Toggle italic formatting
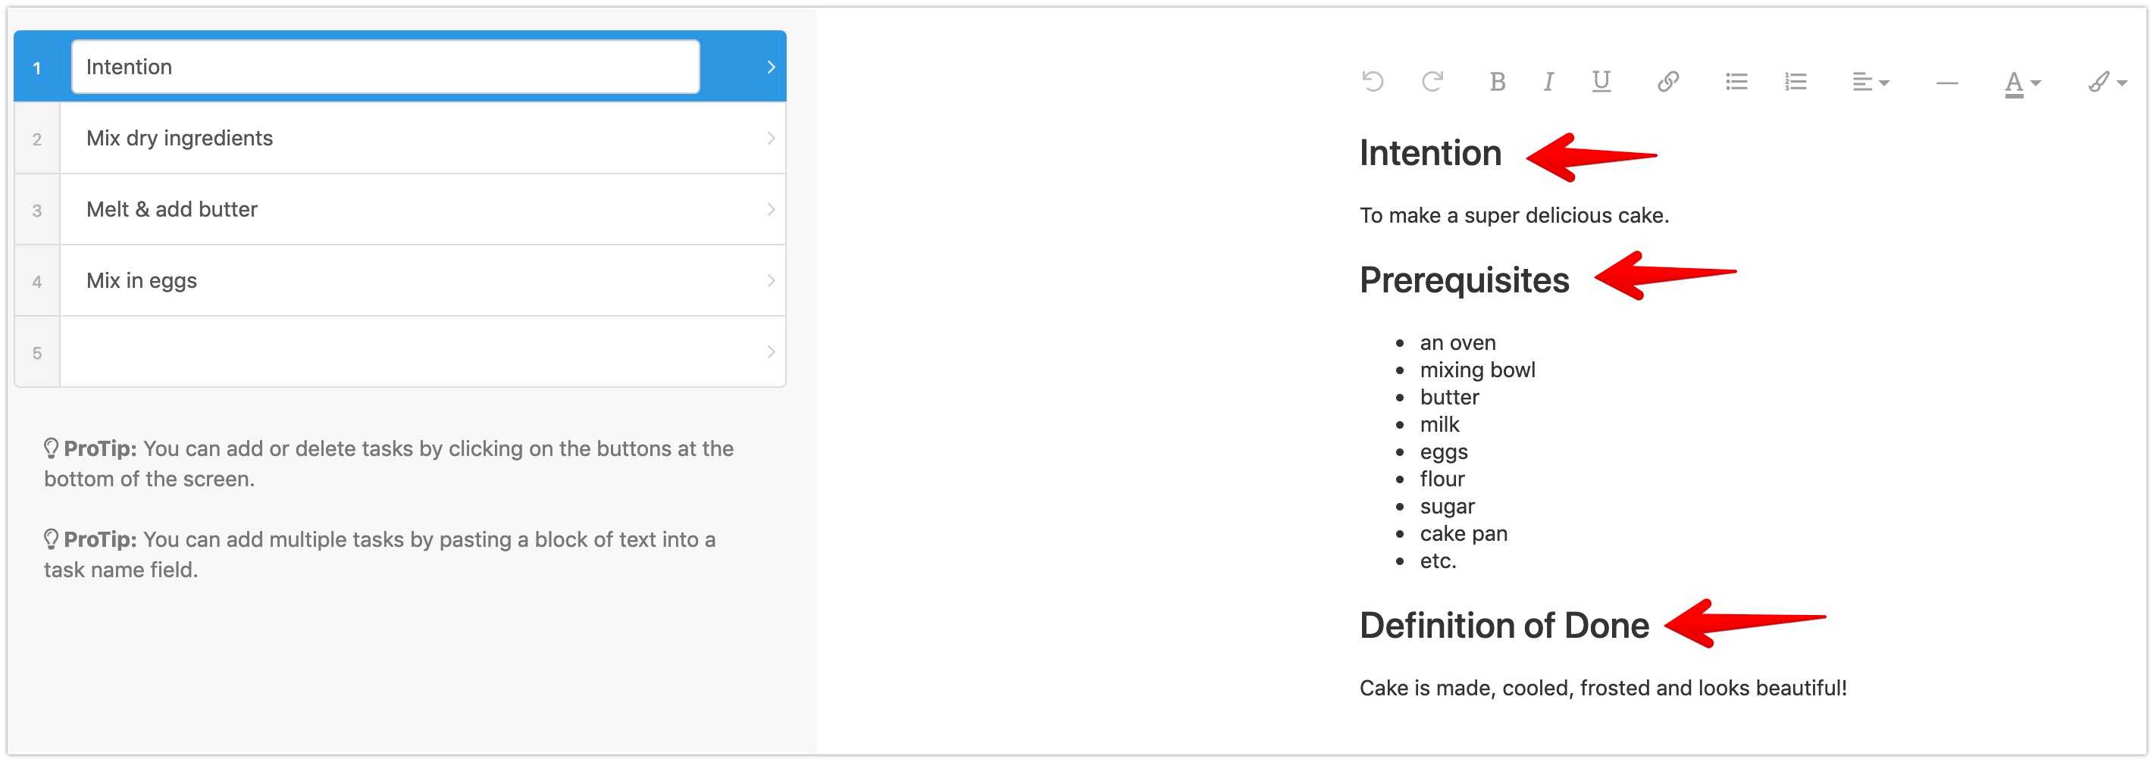2154x762 pixels. click(1548, 81)
